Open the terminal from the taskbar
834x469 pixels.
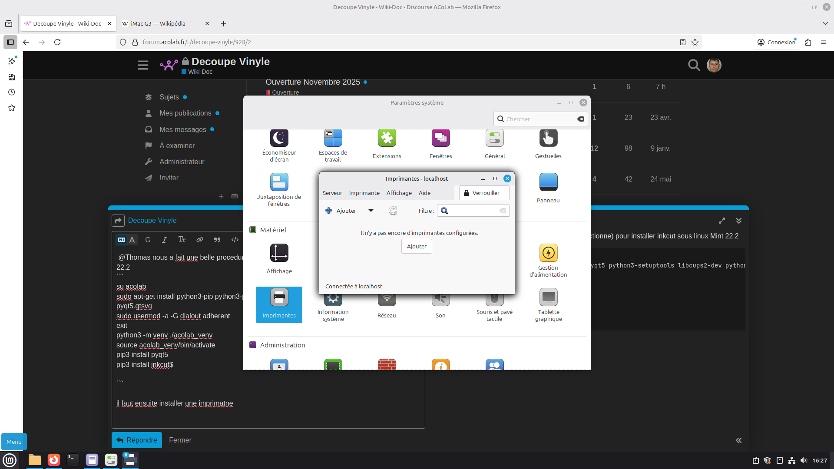[73, 460]
